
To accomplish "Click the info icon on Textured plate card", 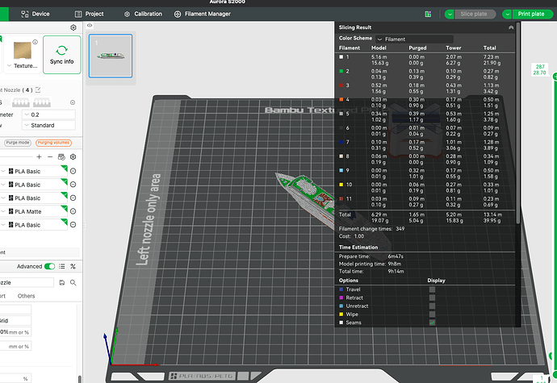I will pos(36,42).
